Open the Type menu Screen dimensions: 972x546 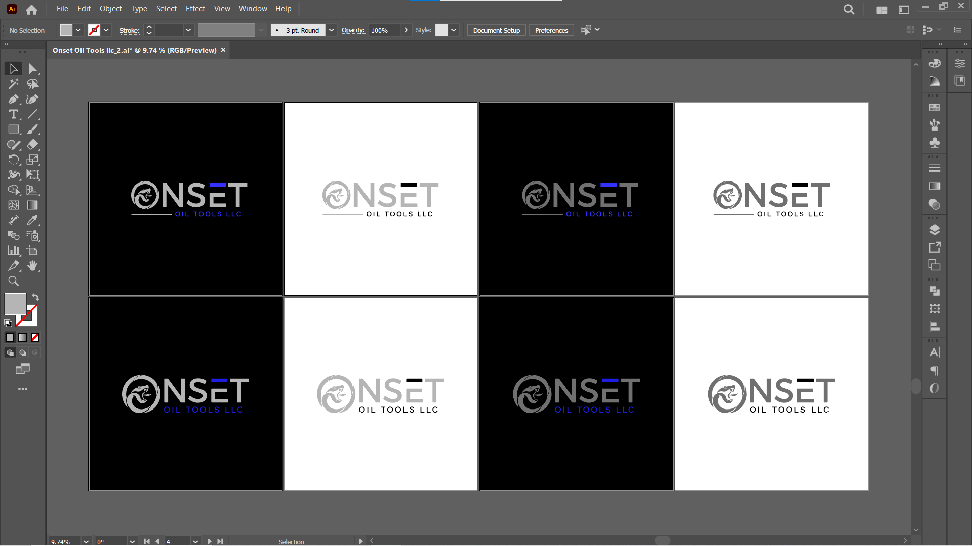pyautogui.click(x=139, y=9)
